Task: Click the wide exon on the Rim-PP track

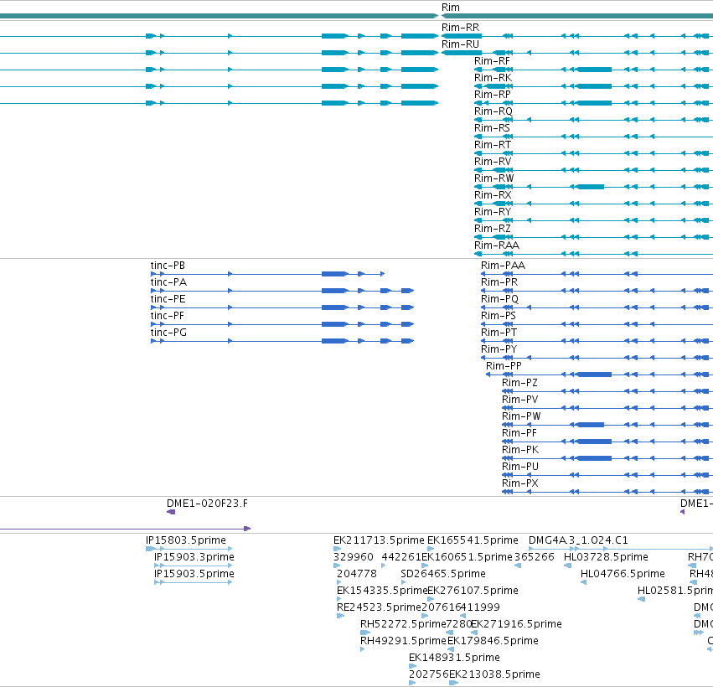Action: click(x=594, y=374)
